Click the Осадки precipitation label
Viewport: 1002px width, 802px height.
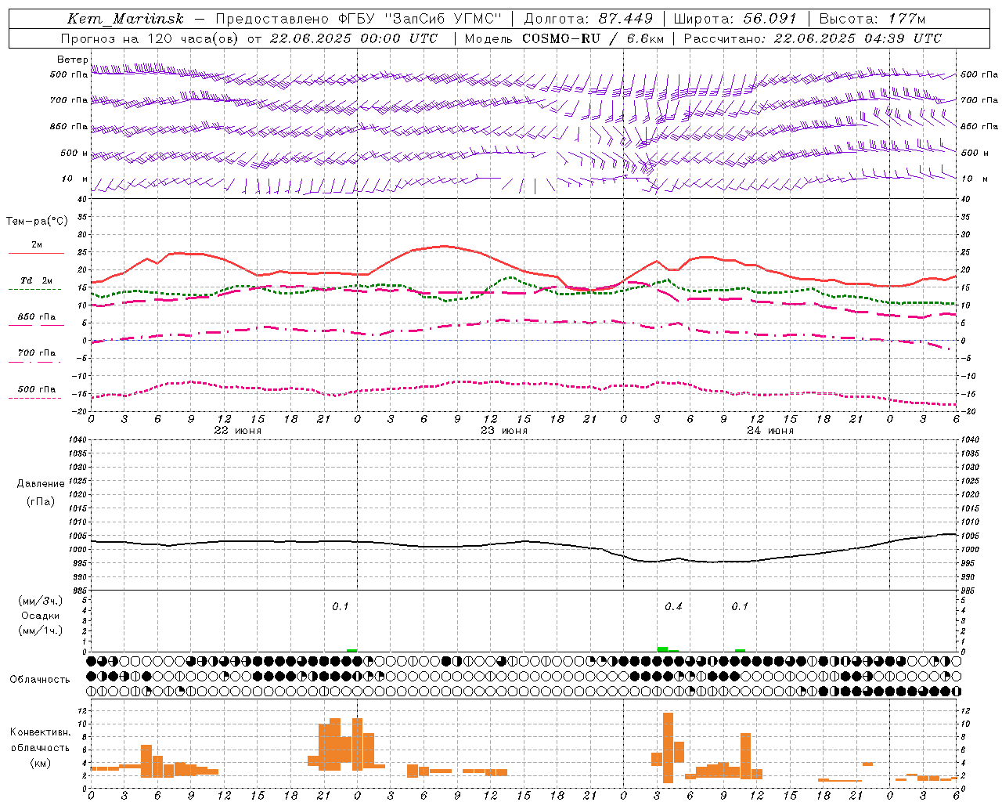click(x=41, y=616)
